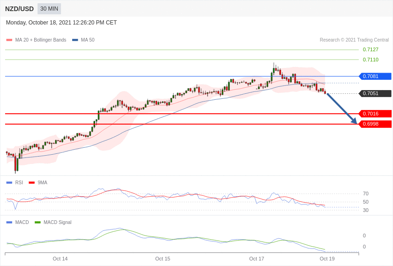Click the RSI legend marker
This screenshot has height=266, width=393.
(9, 182)
